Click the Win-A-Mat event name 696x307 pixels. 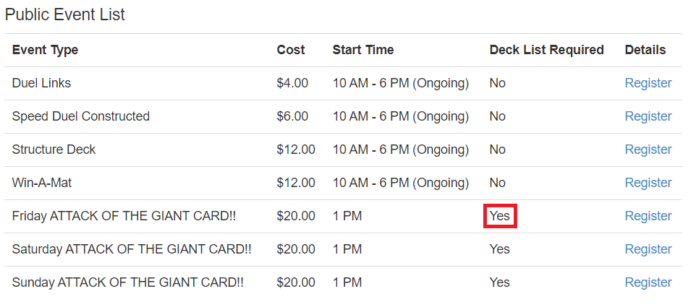tap(42, 183)
